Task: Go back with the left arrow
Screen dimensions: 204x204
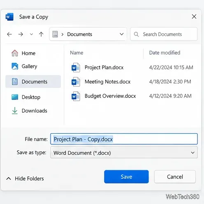Action: [9, 34]
